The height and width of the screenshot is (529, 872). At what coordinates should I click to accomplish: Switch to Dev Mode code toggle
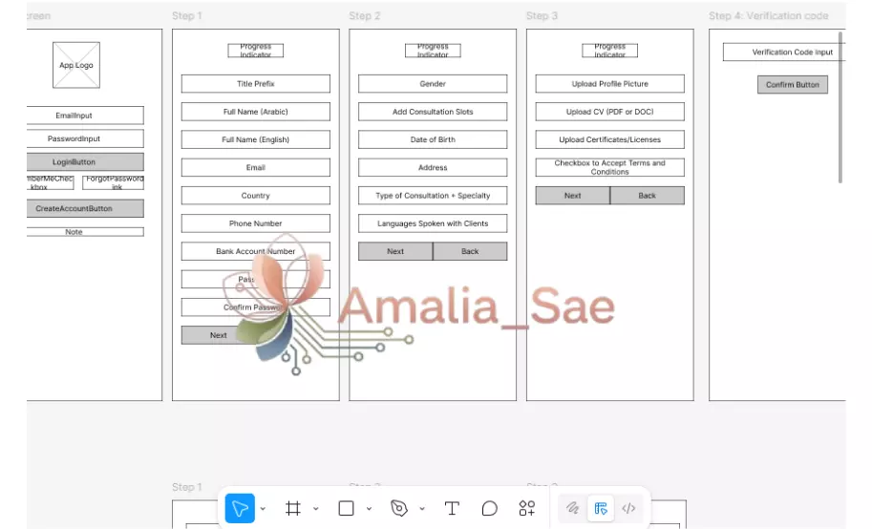[629, 508]
